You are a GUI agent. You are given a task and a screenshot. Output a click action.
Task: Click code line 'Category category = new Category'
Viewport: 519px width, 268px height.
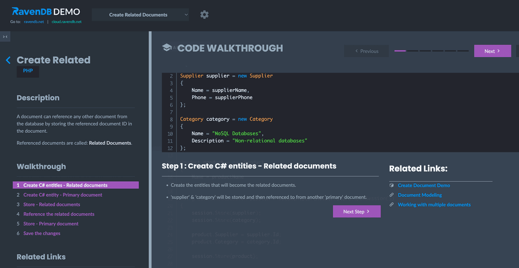(226, 119)
